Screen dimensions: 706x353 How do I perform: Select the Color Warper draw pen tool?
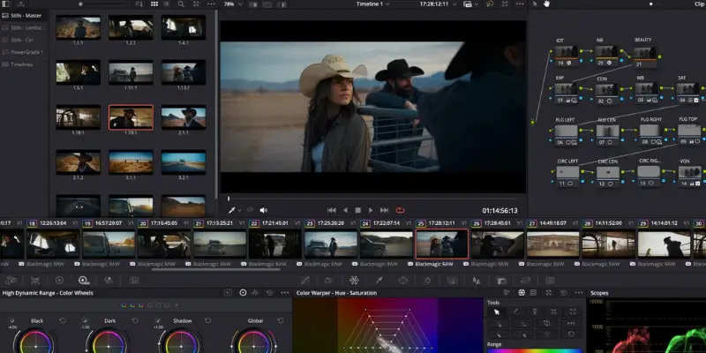point(516,312)
